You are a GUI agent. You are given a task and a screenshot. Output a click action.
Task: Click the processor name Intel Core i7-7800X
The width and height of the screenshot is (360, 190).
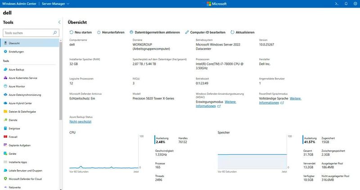point(220,66)
